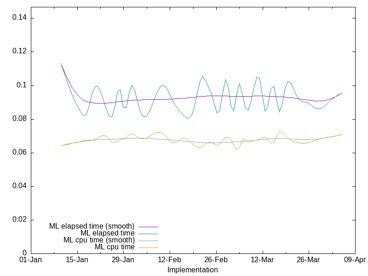The height and width of the screenshot is (276, 368).
Task: Click the 12-Feb x-axis date label
Action: tap(169, 260)
